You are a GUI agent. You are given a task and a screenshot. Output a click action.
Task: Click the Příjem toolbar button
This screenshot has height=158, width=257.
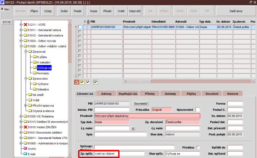34,11
